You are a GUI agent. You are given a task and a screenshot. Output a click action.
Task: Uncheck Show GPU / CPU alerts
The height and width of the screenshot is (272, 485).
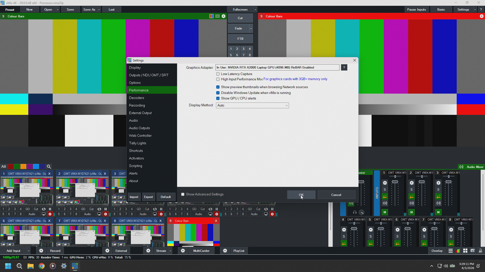218,98
